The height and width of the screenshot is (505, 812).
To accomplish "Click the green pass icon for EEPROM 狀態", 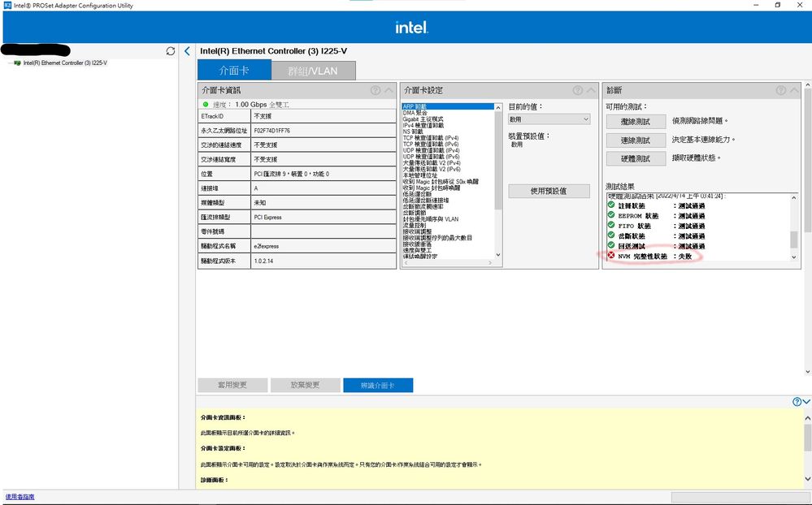I will click(x=611, y=215).
